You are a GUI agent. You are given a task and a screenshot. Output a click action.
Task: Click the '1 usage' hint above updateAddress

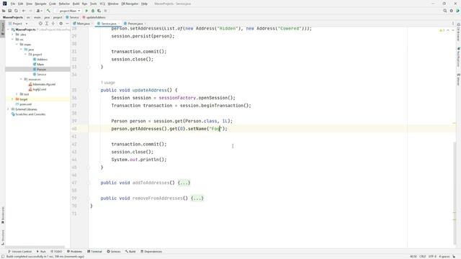(108, 83)
